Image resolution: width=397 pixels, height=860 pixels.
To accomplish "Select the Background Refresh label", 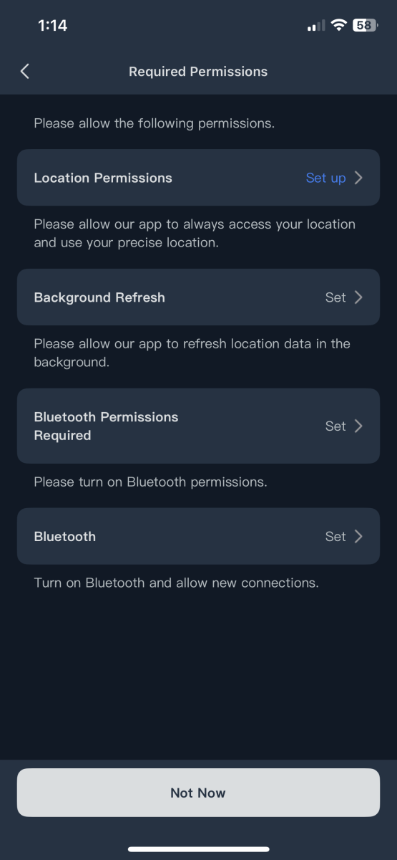I will tap(99, 297).
